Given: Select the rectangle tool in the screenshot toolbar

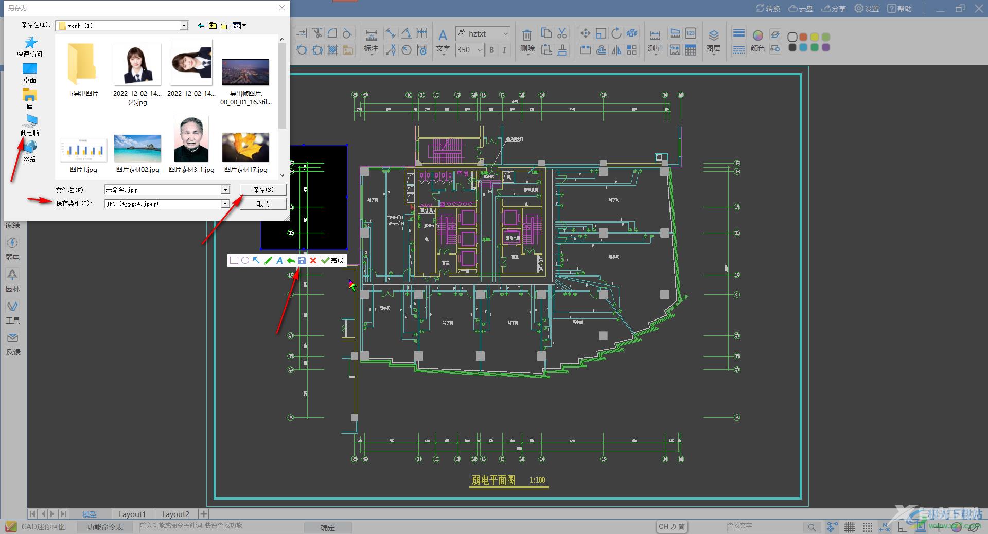Looking at the screenshot, I should (x=234, y=261).
